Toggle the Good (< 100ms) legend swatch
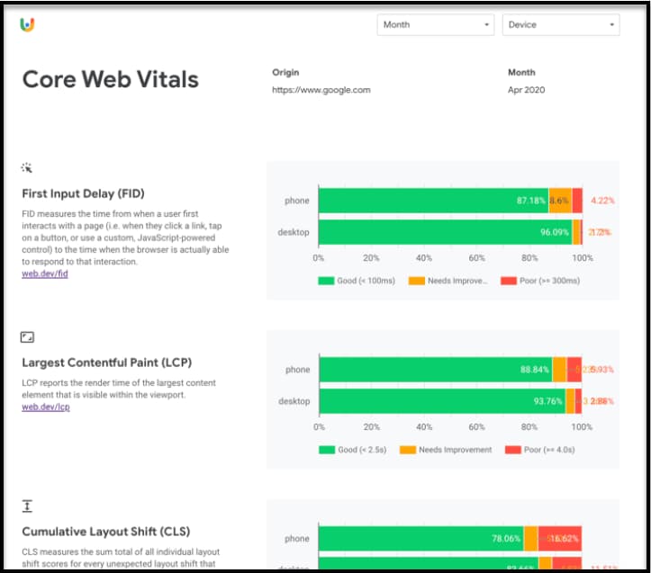The image size is (651, 573). (x=326, y=281)
